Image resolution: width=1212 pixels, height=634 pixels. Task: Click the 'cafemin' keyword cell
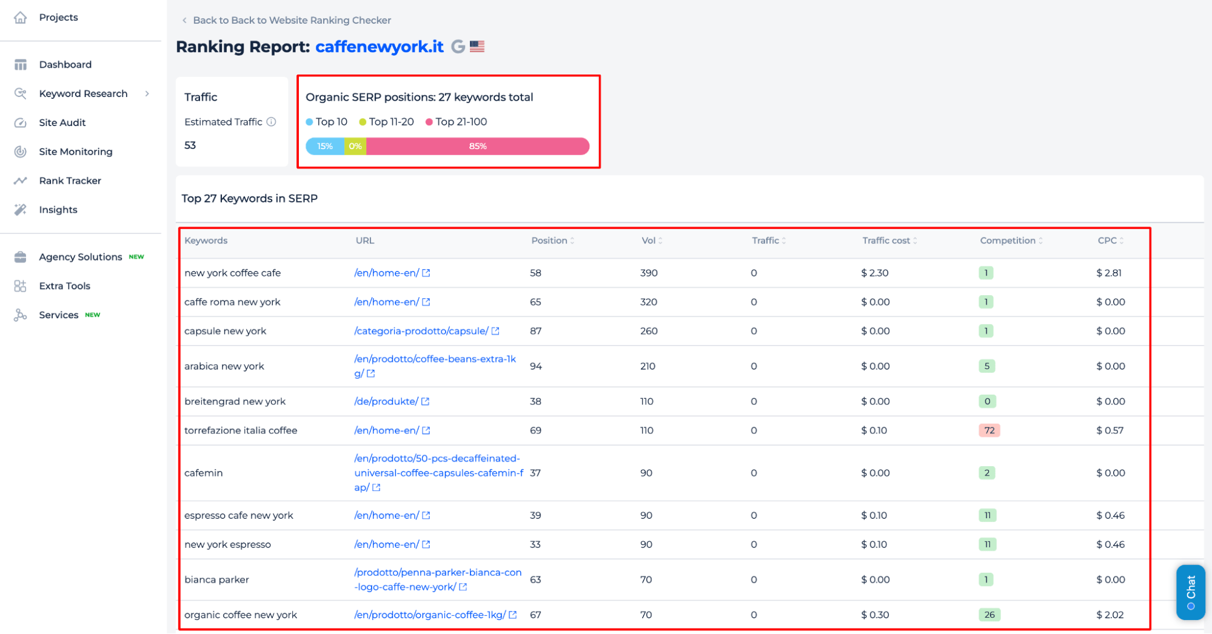(x=204, y=473)
